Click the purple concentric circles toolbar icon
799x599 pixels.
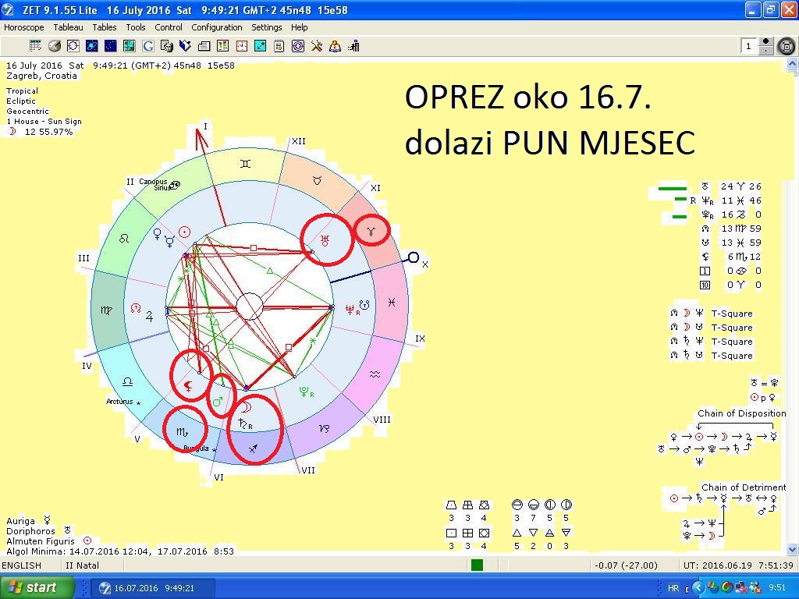(298, 46)
